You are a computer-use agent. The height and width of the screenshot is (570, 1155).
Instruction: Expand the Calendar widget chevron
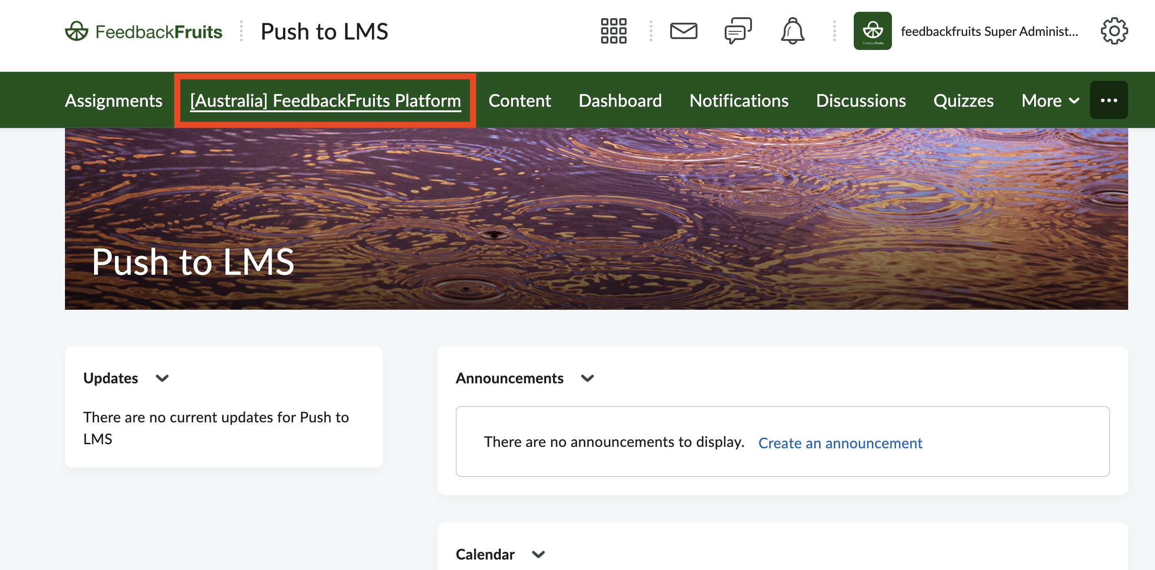click(x=538, y=555)
